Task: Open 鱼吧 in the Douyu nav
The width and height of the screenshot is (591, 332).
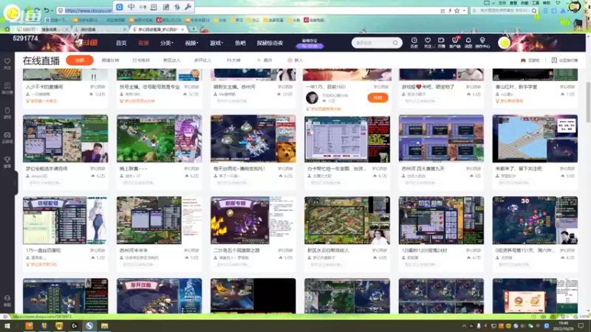Action: pos(240,44)
